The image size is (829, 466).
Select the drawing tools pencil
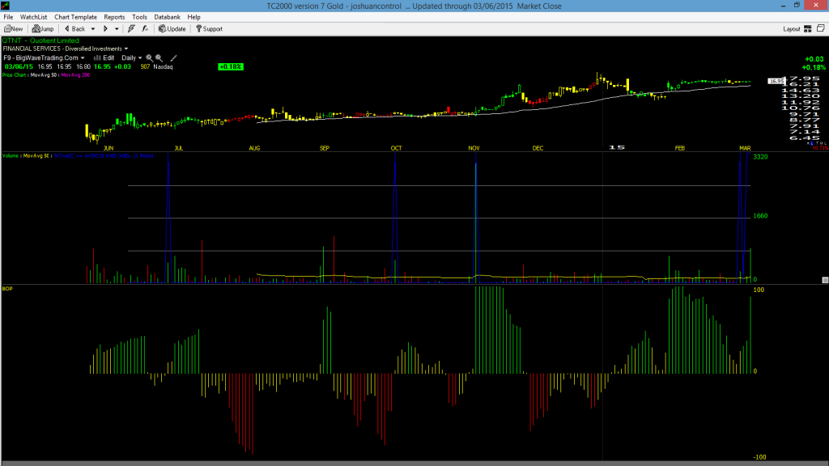[173, 58]
